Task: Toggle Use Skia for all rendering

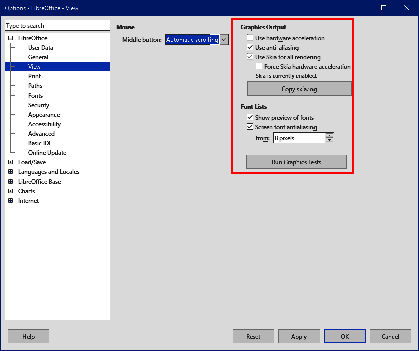Action: (x=250, y=57)
